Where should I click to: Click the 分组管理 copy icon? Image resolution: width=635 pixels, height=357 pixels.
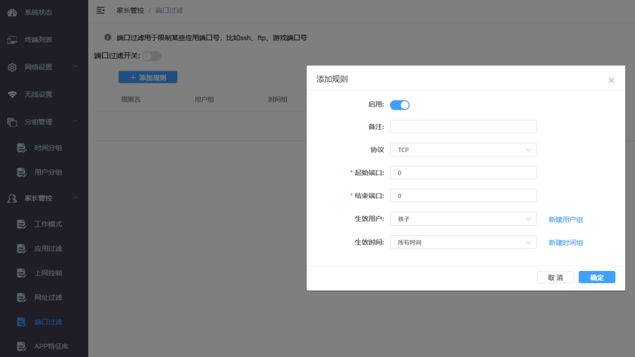coord(12,122)
